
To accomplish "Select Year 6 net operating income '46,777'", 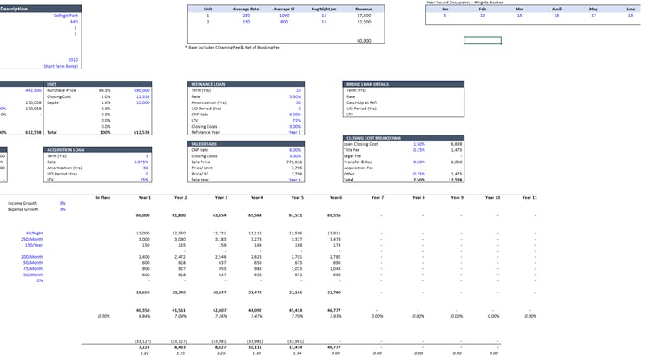I will [334, 310].
